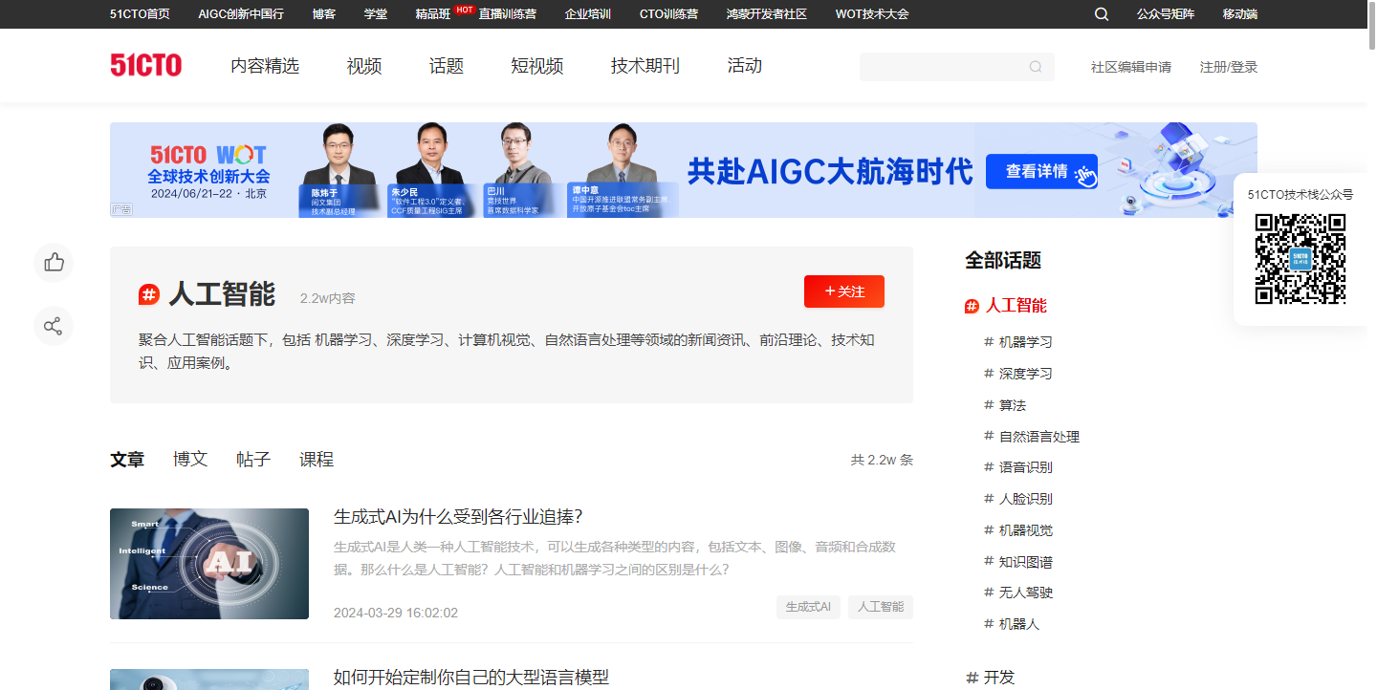Viewport: 1377px width, 690px height.
Task: Open 短视频 in main navigation
Action: click(537, 66)
